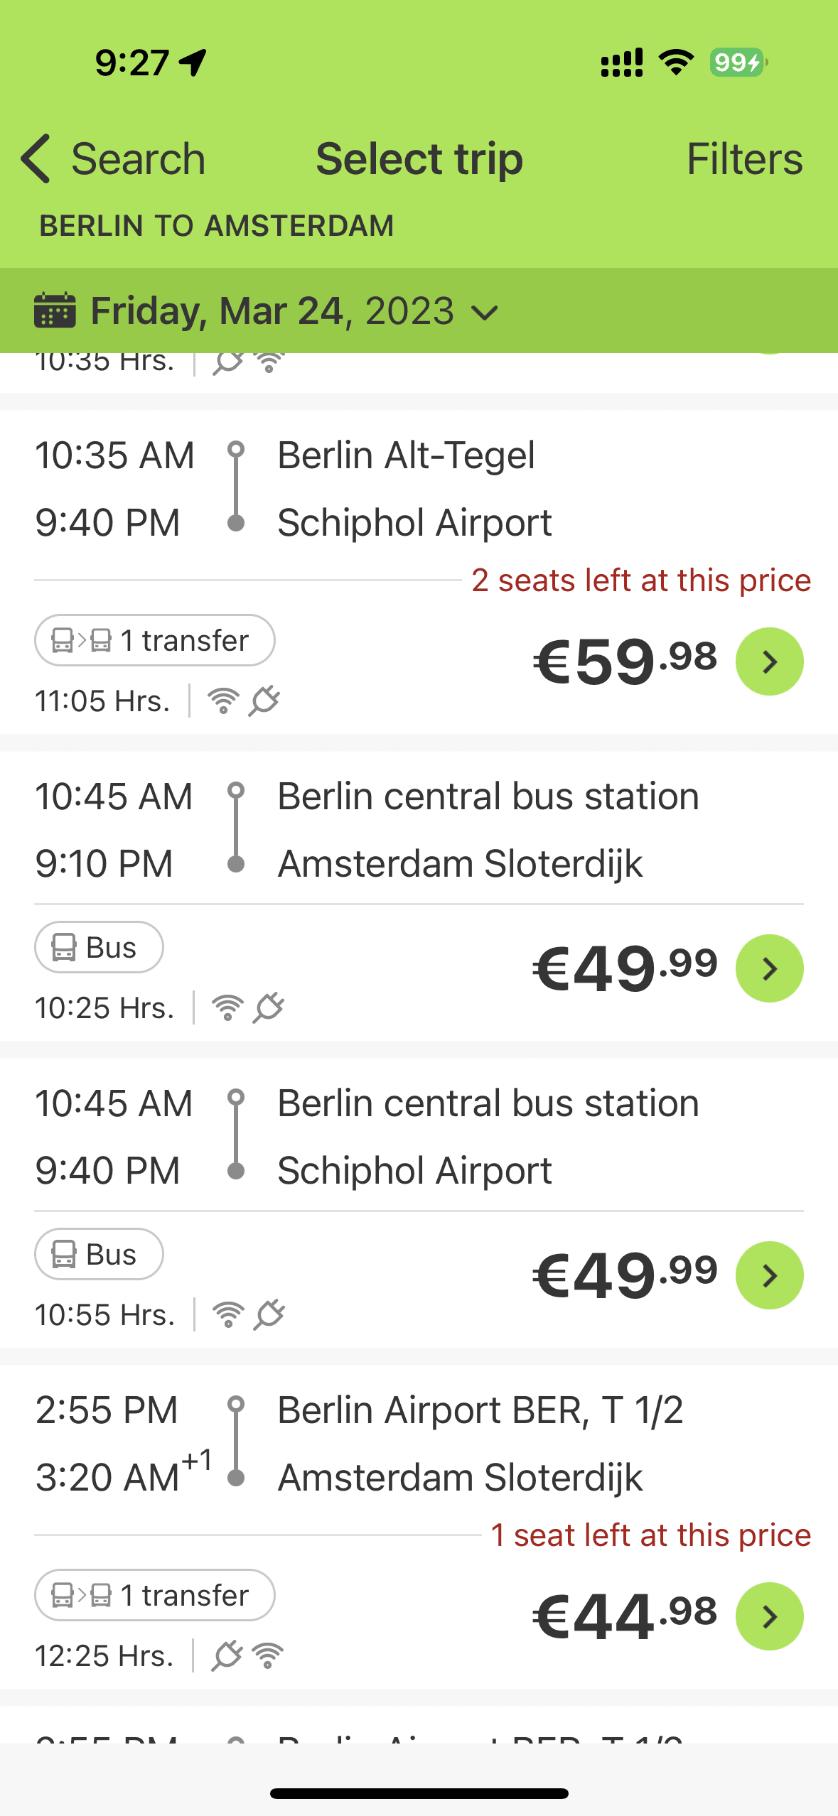Tap the power plug icon on 10:25 Hrs. trip
This screenshot has height=1816, width=838.
(x=269, y=1008)
